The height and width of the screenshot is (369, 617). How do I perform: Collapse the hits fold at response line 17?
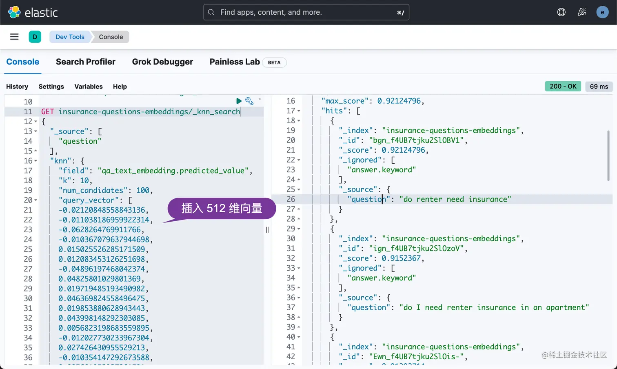tap(299, 111)
